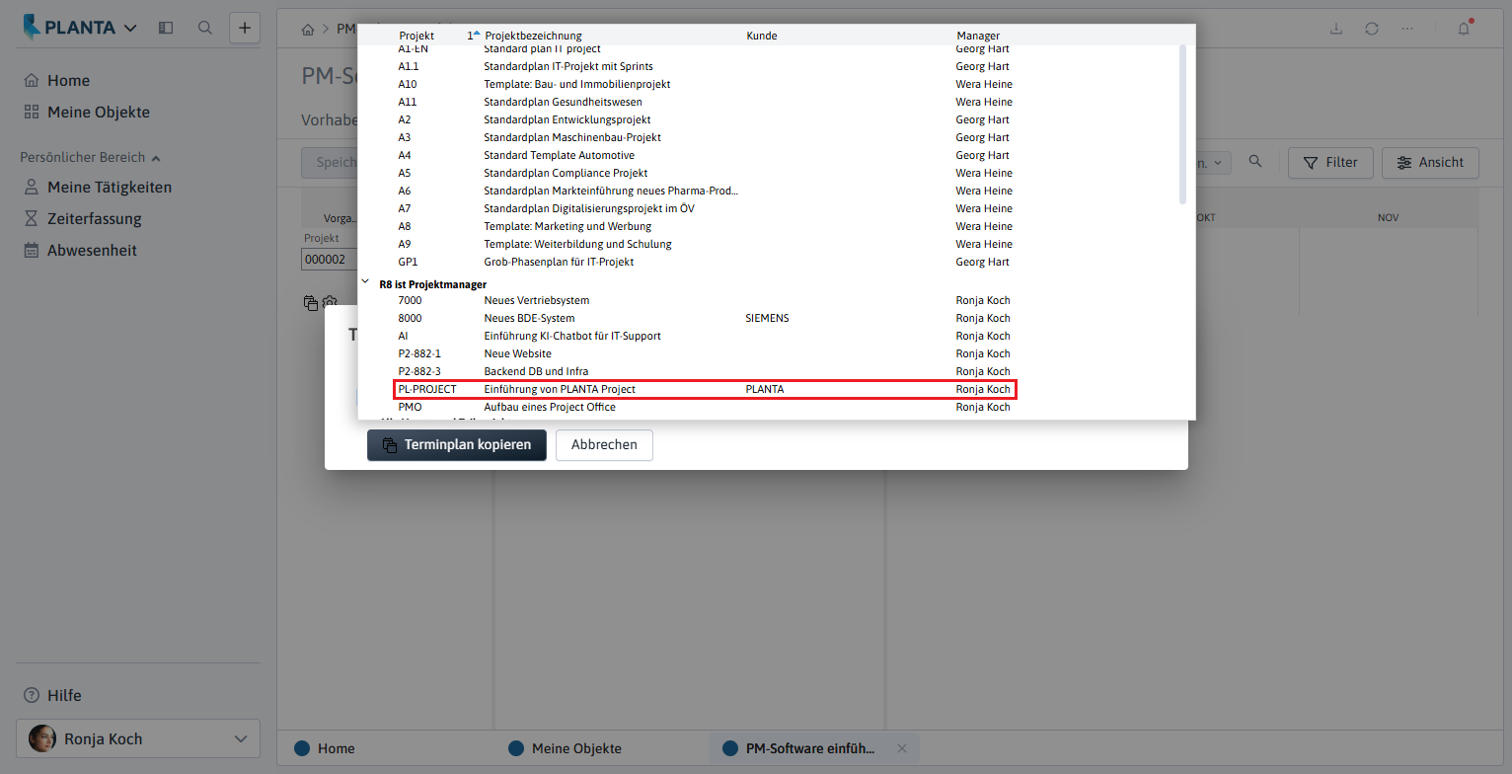Switch to the Meine Objekte bottom tab
This screenshot has height=774, width=1512.
coord(576,748)
